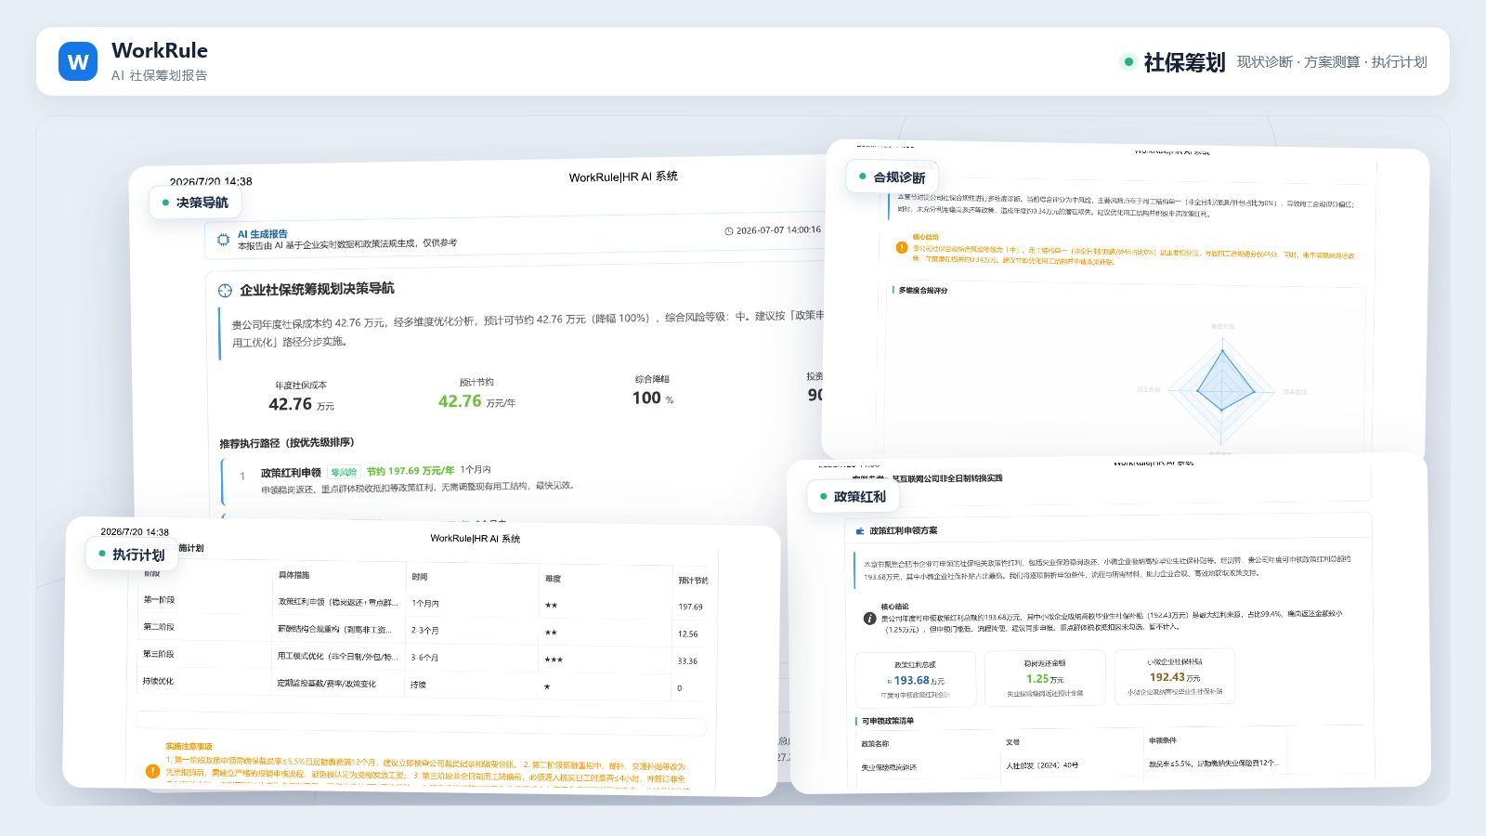This screenshot has height=836, width=1486.
Task: Click WorkRule|HR AI 系统 title in 决策导航 card
Action: [623, 176]
